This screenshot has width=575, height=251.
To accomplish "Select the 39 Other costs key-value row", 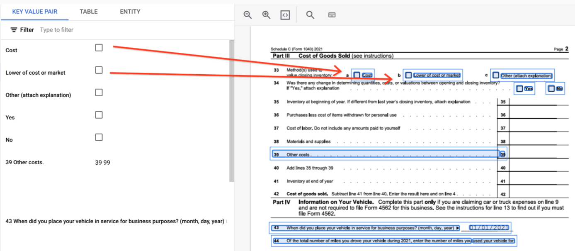I will [x=58, y=162].
